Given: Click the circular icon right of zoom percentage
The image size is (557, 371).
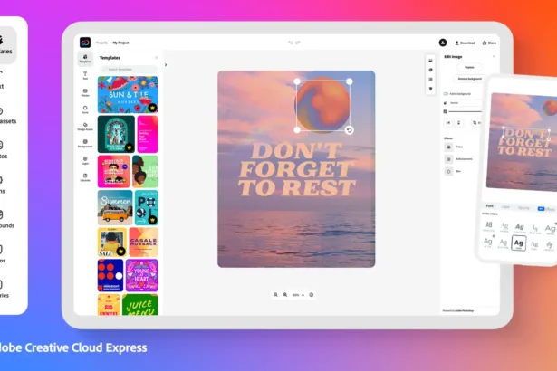Looking at the screenshot, I should tap(312, 295).
